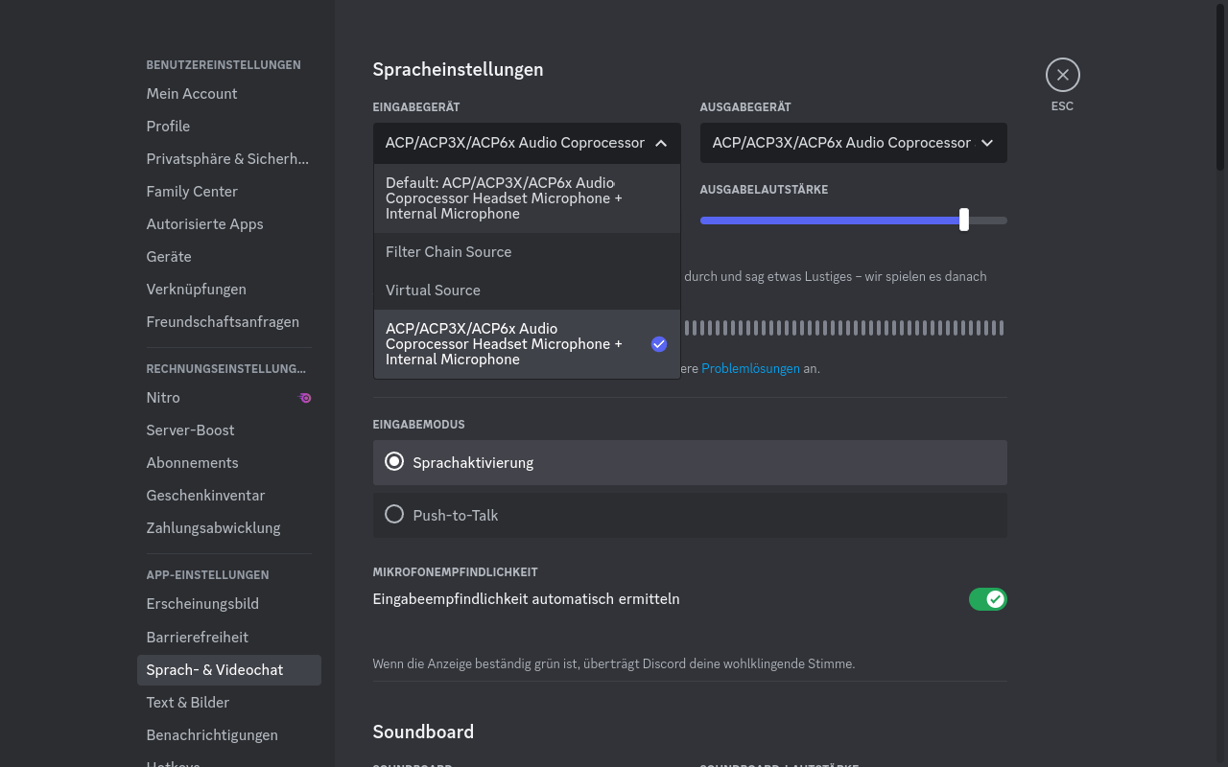Open Benachrichtigungen settings

pos(212,735)
